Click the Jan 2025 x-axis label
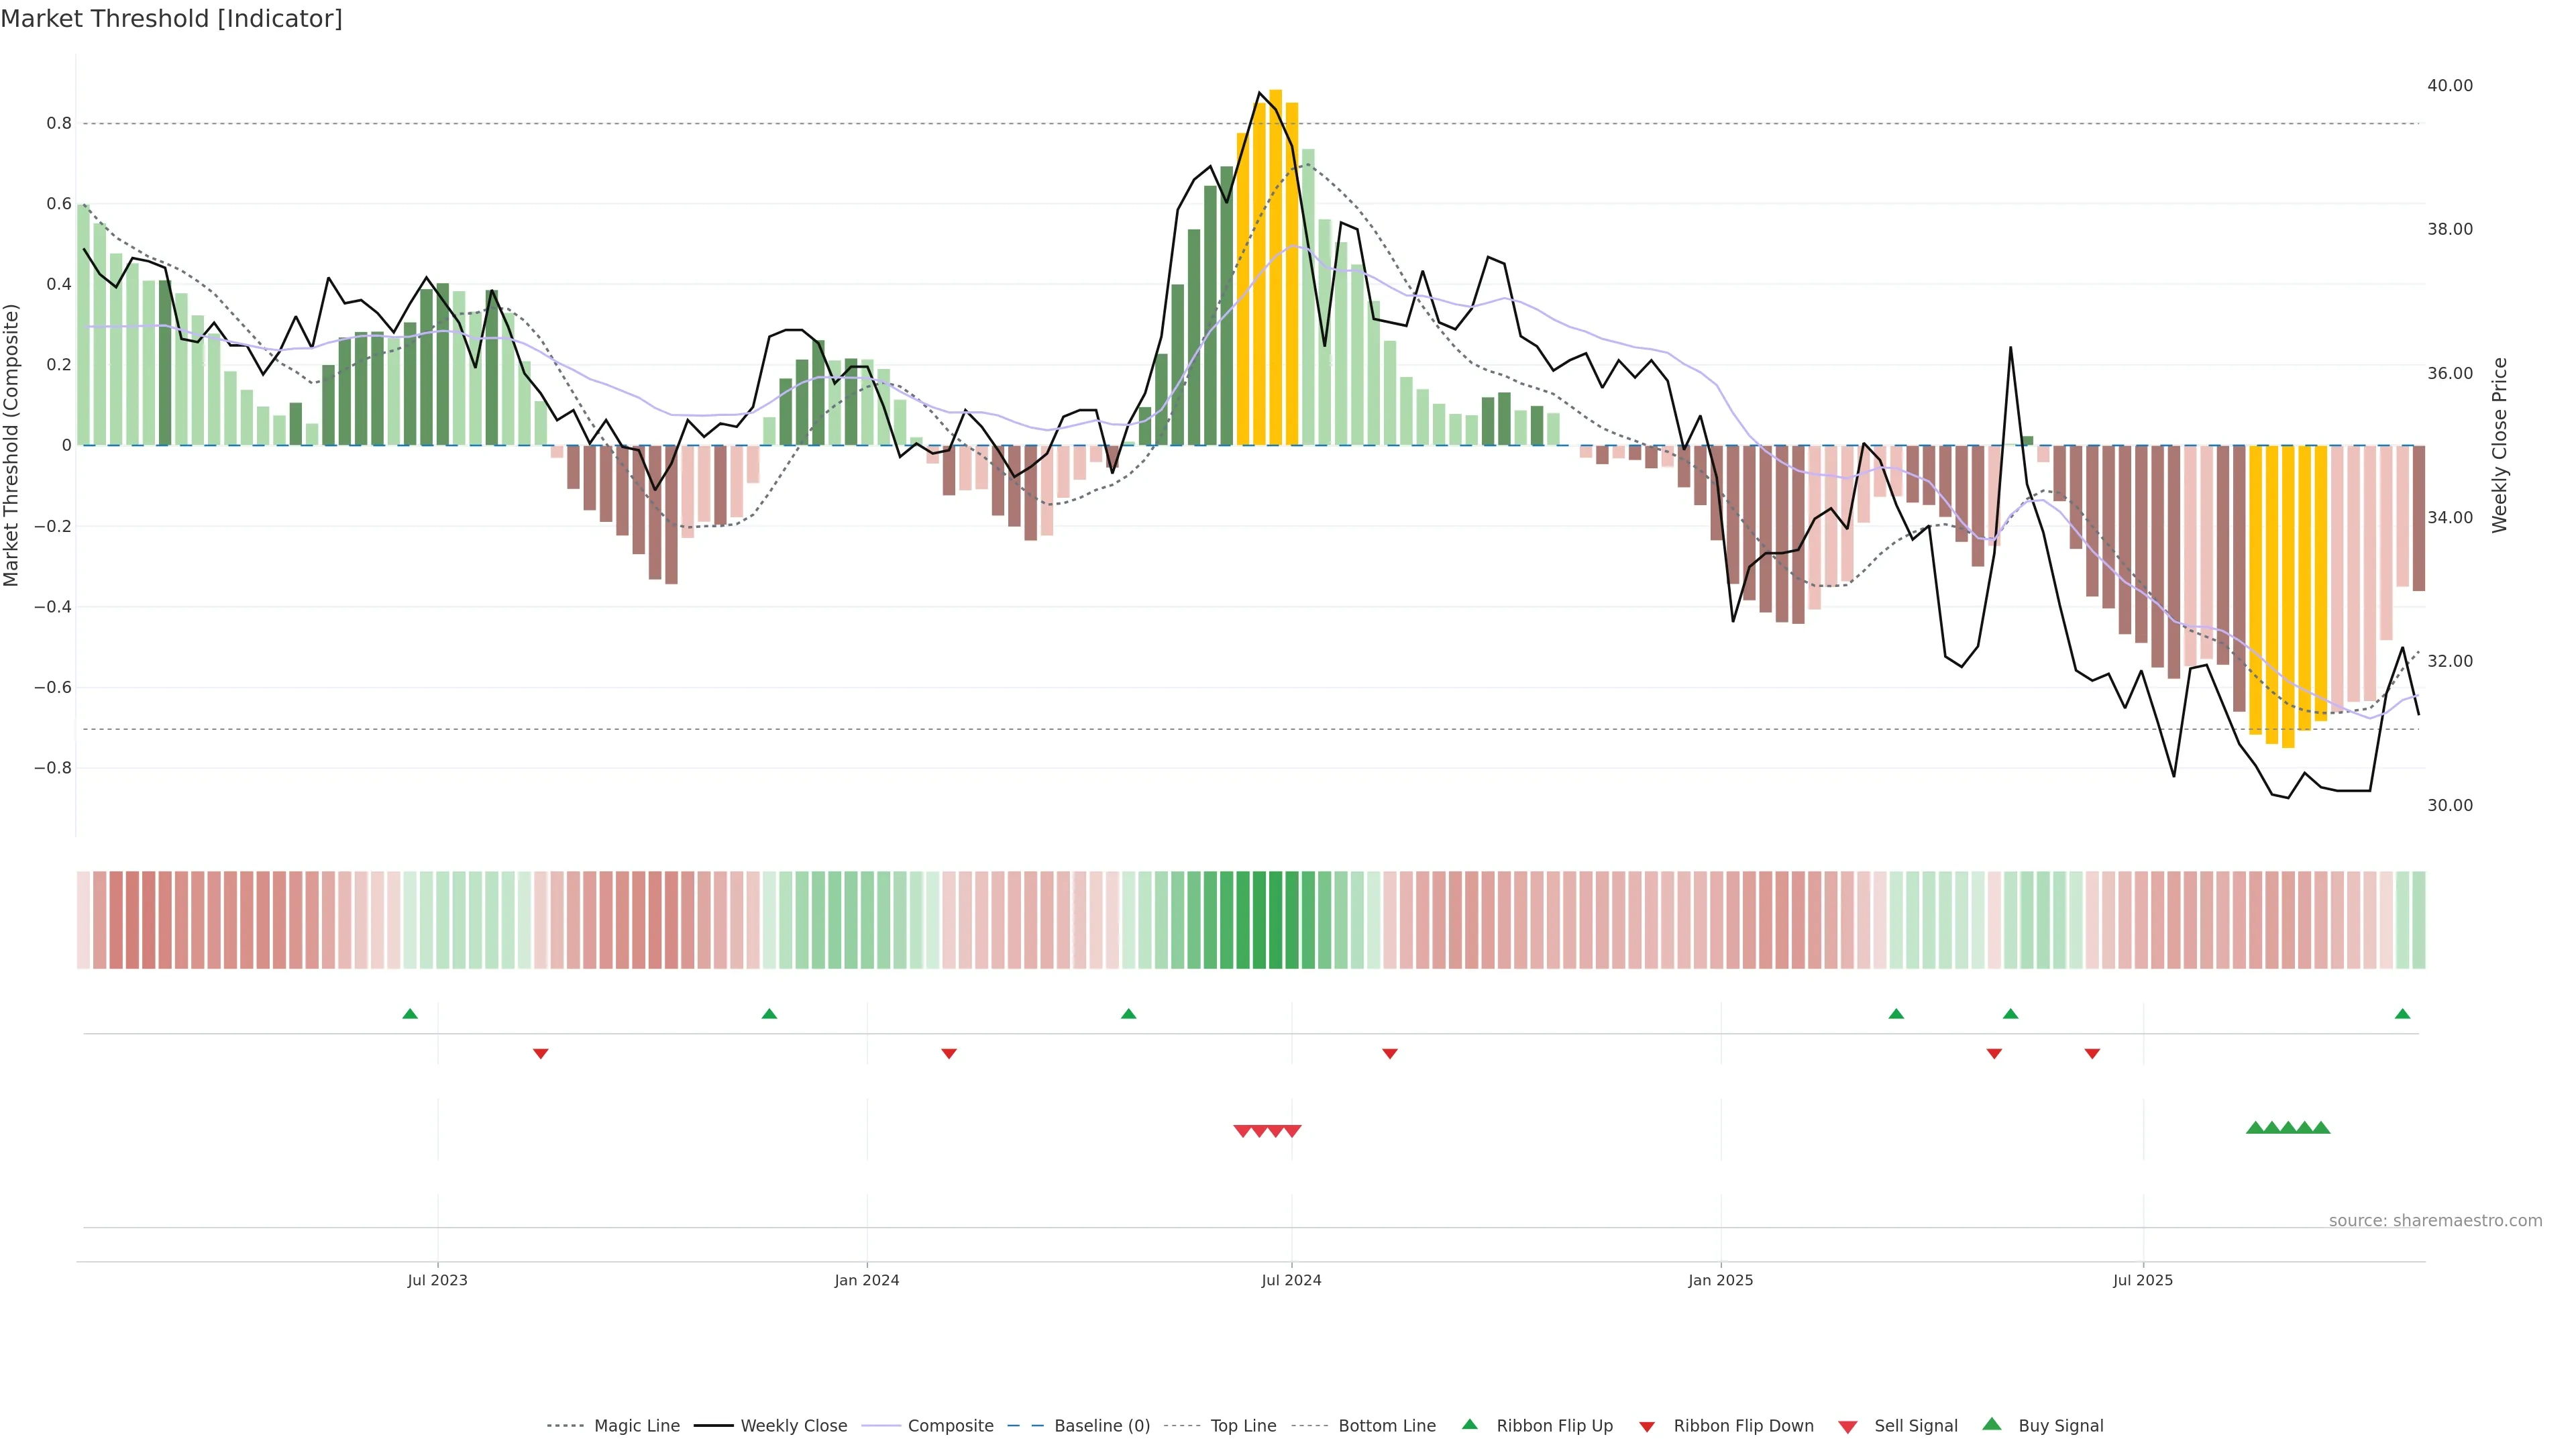 (x=1720, y=1280)
